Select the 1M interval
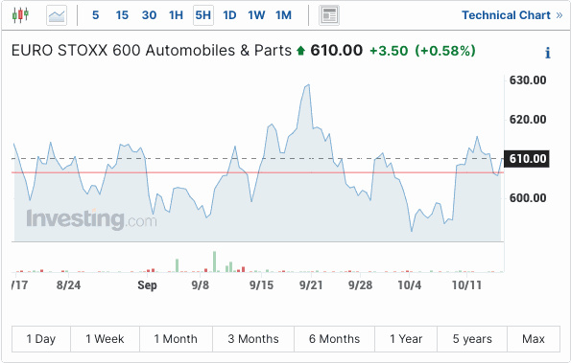 pyautogui.click(x=283, y=15)
